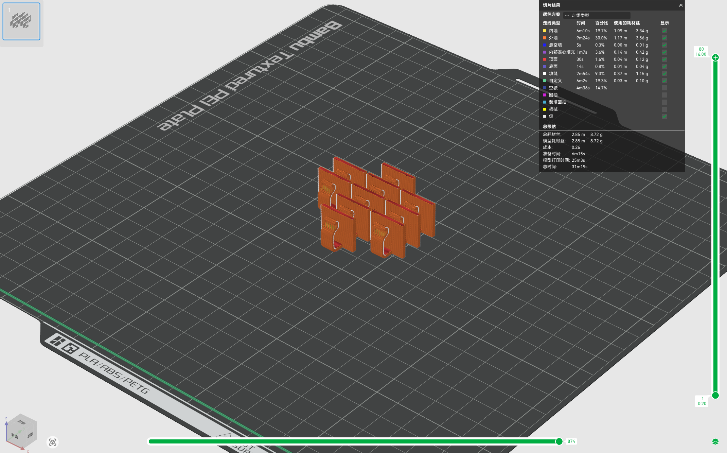Click the 外墙 time value 9m24s
727x453 pixels.
(x=583, y=38)
